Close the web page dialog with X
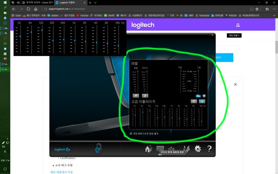 [x=235, y=84]
